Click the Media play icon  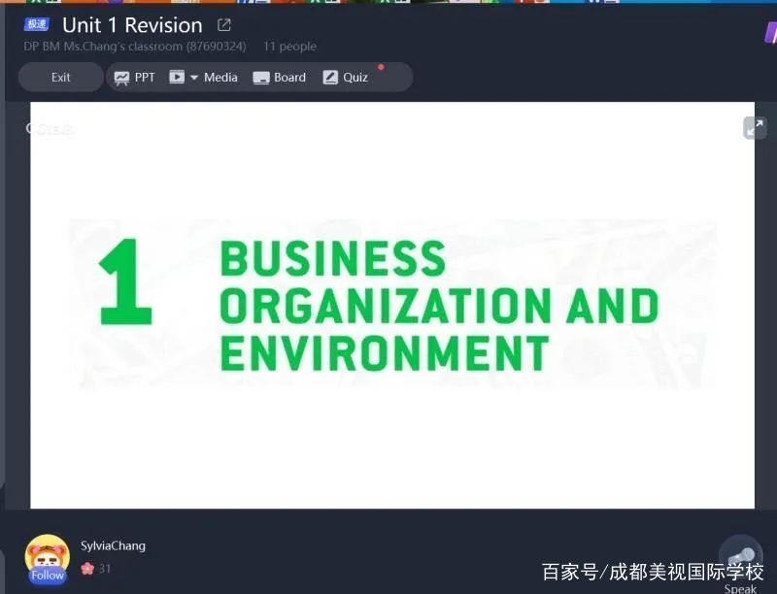click(177, 78)
